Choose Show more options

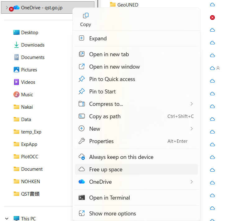[136, 214]
